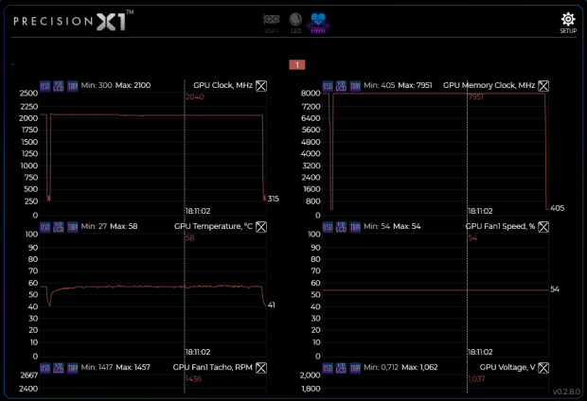This screenshot has width=587, height=401.
Task: Click the Precision X1 logo
Action: pyautogui.click(x=73, y=21)
